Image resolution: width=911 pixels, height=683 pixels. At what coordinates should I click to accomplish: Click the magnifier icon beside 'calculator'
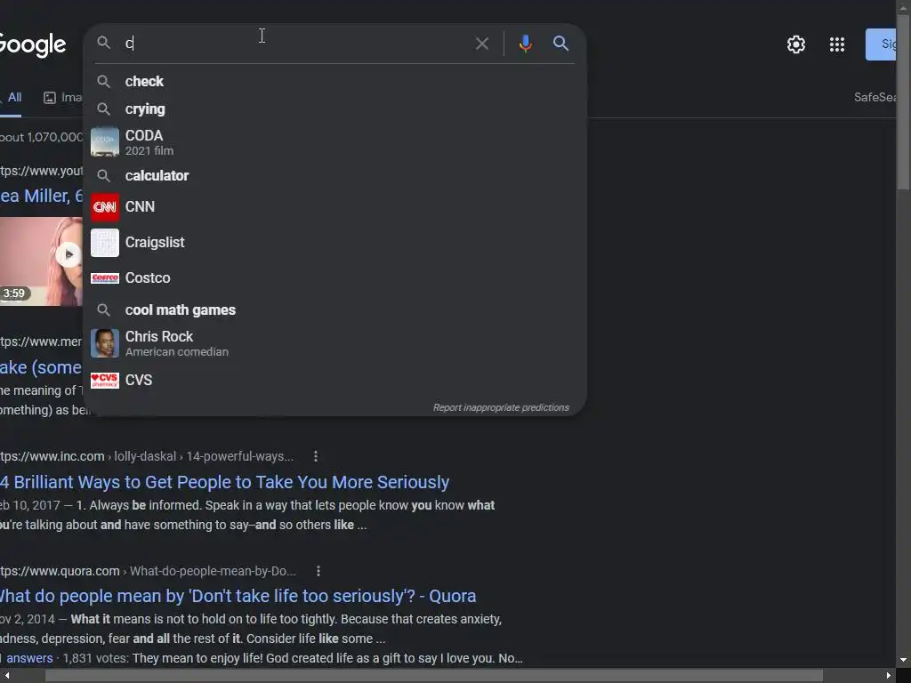tap(103, 175)
